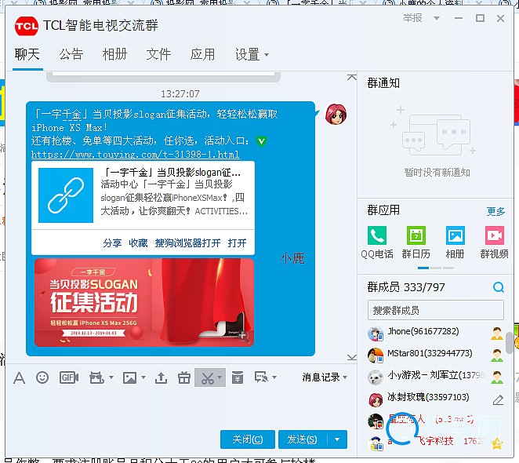519x463 pixels.
Task: Send a GIF animation
Action: point(69,377)
